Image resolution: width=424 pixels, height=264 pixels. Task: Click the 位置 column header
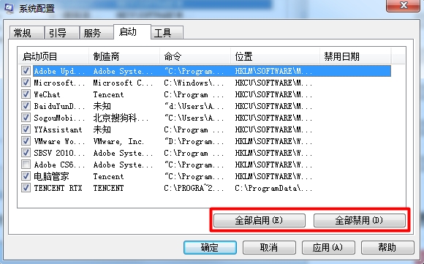click(x=275, y=56)
